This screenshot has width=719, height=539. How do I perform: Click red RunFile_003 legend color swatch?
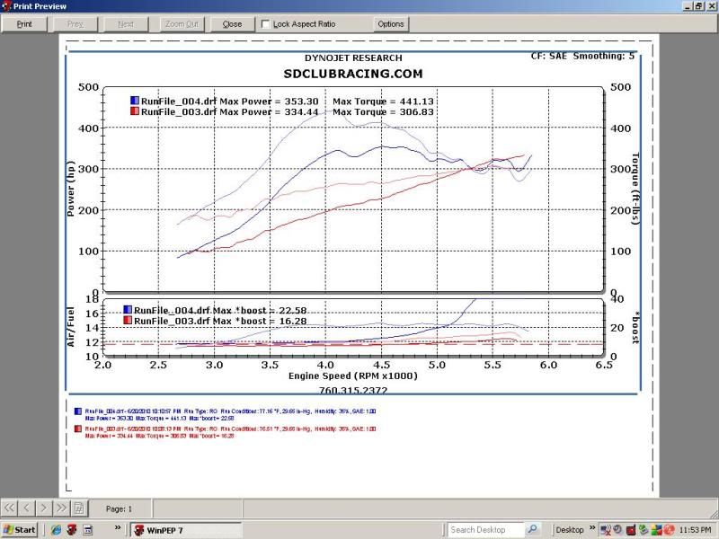click(135, 111)
